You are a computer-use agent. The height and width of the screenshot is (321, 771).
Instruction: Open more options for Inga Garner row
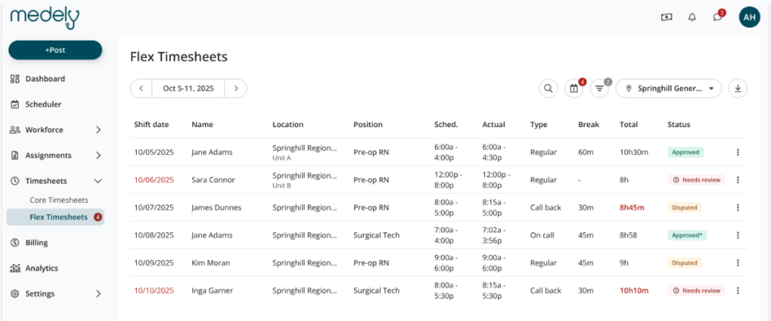(x=738, y=291)
